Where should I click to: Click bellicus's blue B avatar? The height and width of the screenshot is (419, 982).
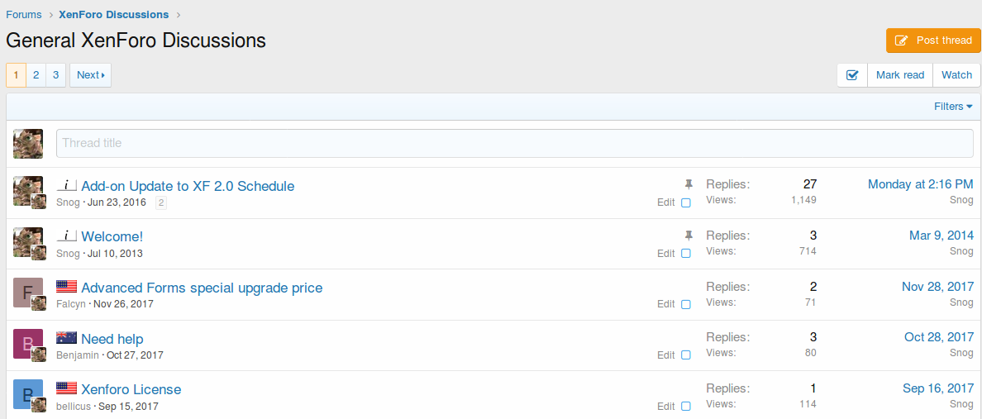27,393
